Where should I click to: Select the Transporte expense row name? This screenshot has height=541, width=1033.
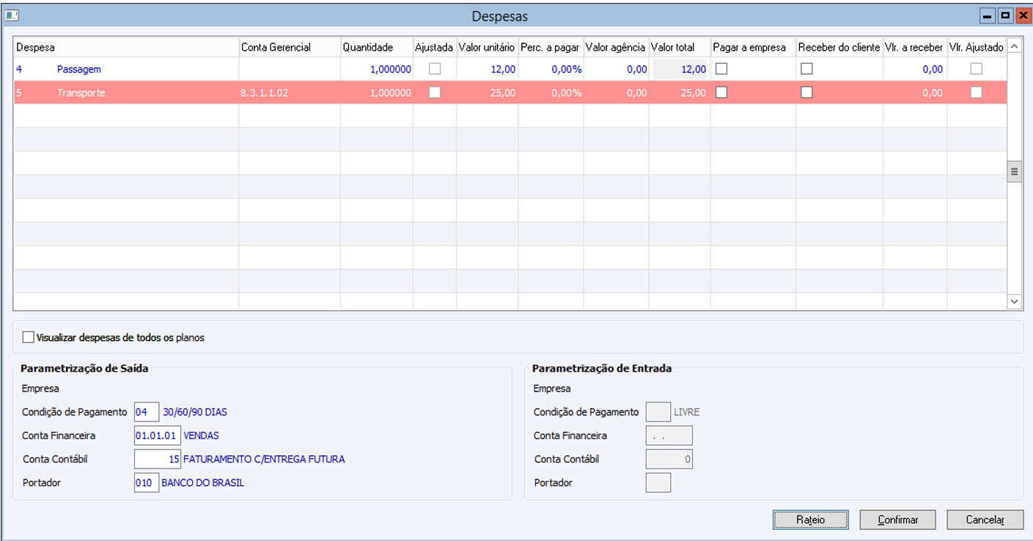pos(81,93)
